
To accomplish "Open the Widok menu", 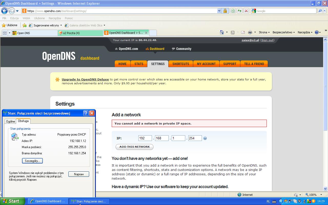I will coord(26,18).
